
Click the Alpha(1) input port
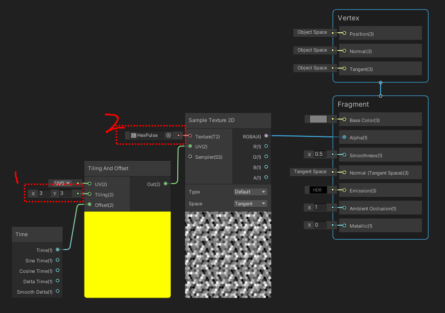pos(344,137)
